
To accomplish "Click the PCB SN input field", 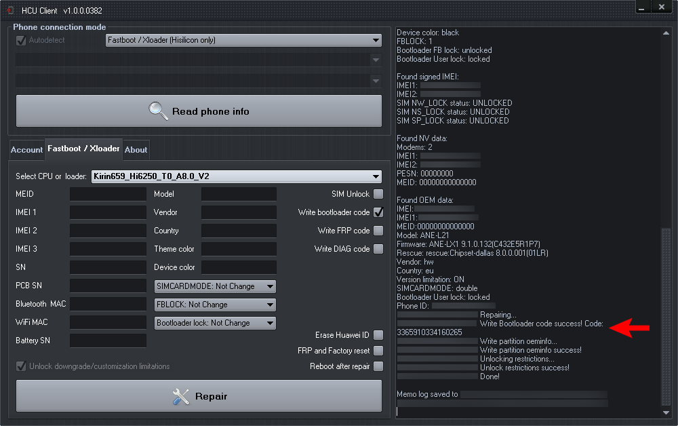I will coord(108,286).
